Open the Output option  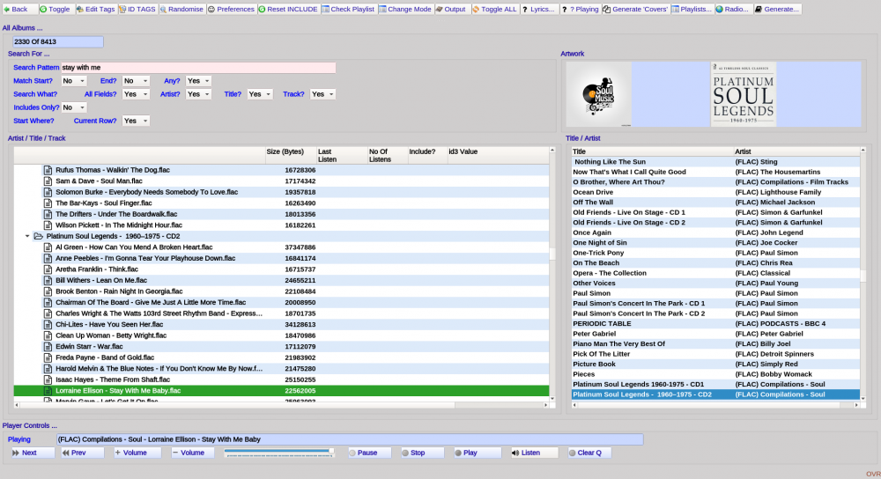pos(451,9)
